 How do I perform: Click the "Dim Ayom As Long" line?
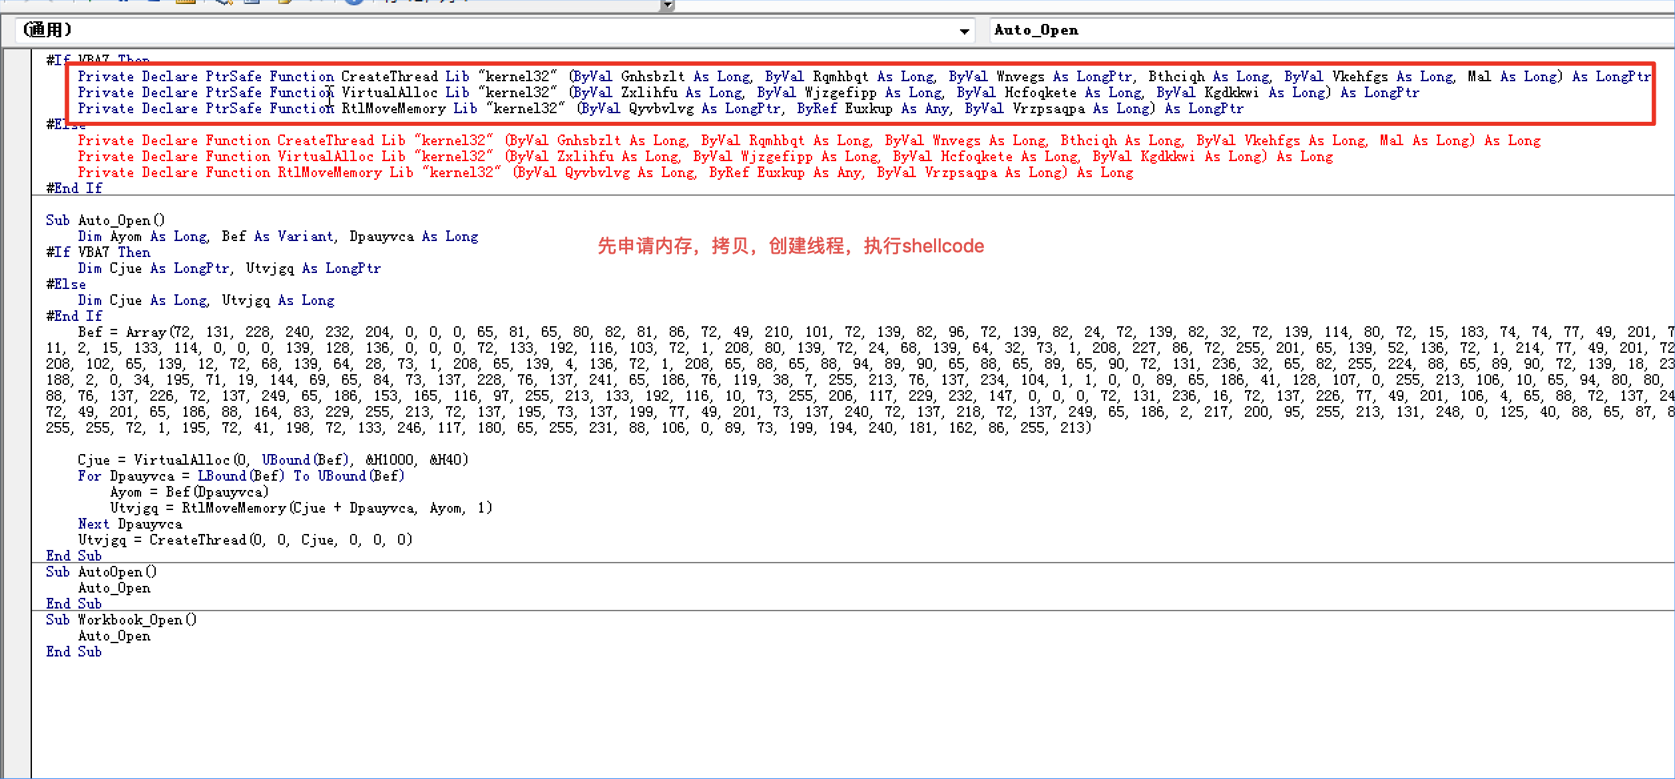tap(278, 236)
